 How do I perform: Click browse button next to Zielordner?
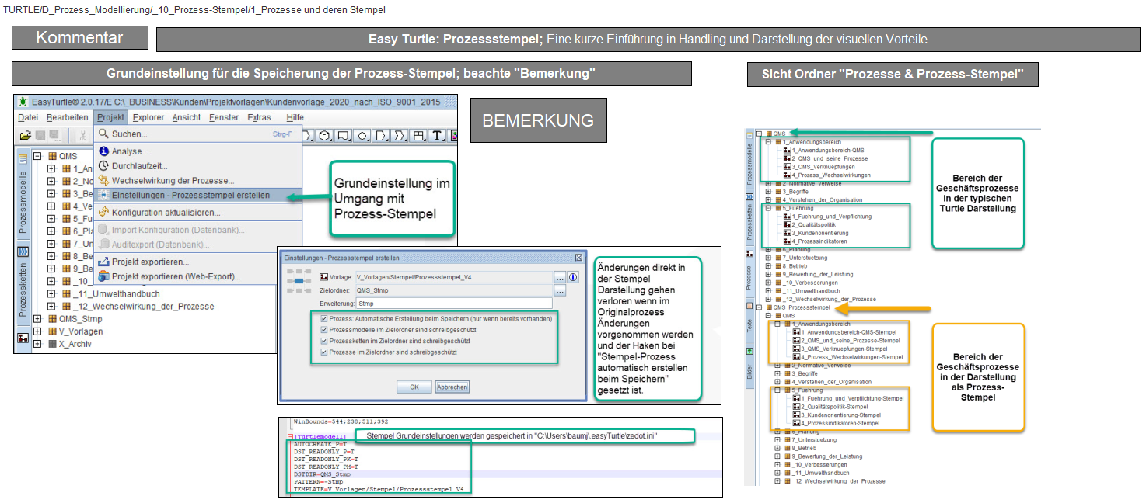559,291
